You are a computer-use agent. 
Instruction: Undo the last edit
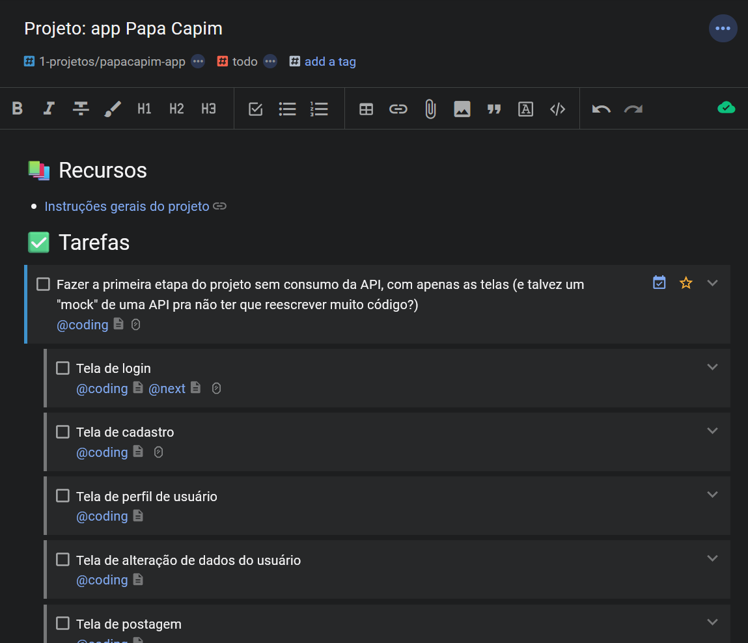(x=601, y=109)
